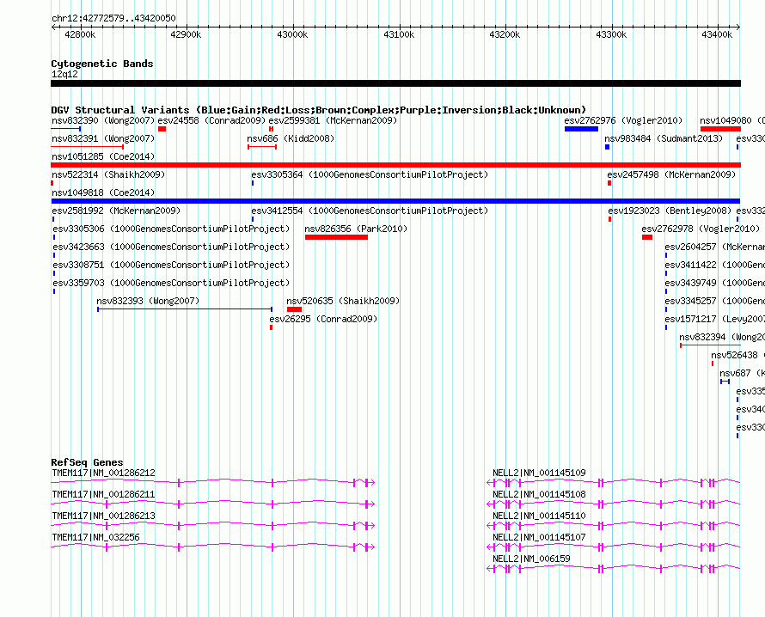Open esv3305364 (1000GenomesConsortiumPilotProject) variant
This screenshot has width=765, height=617.
point(370,174)
